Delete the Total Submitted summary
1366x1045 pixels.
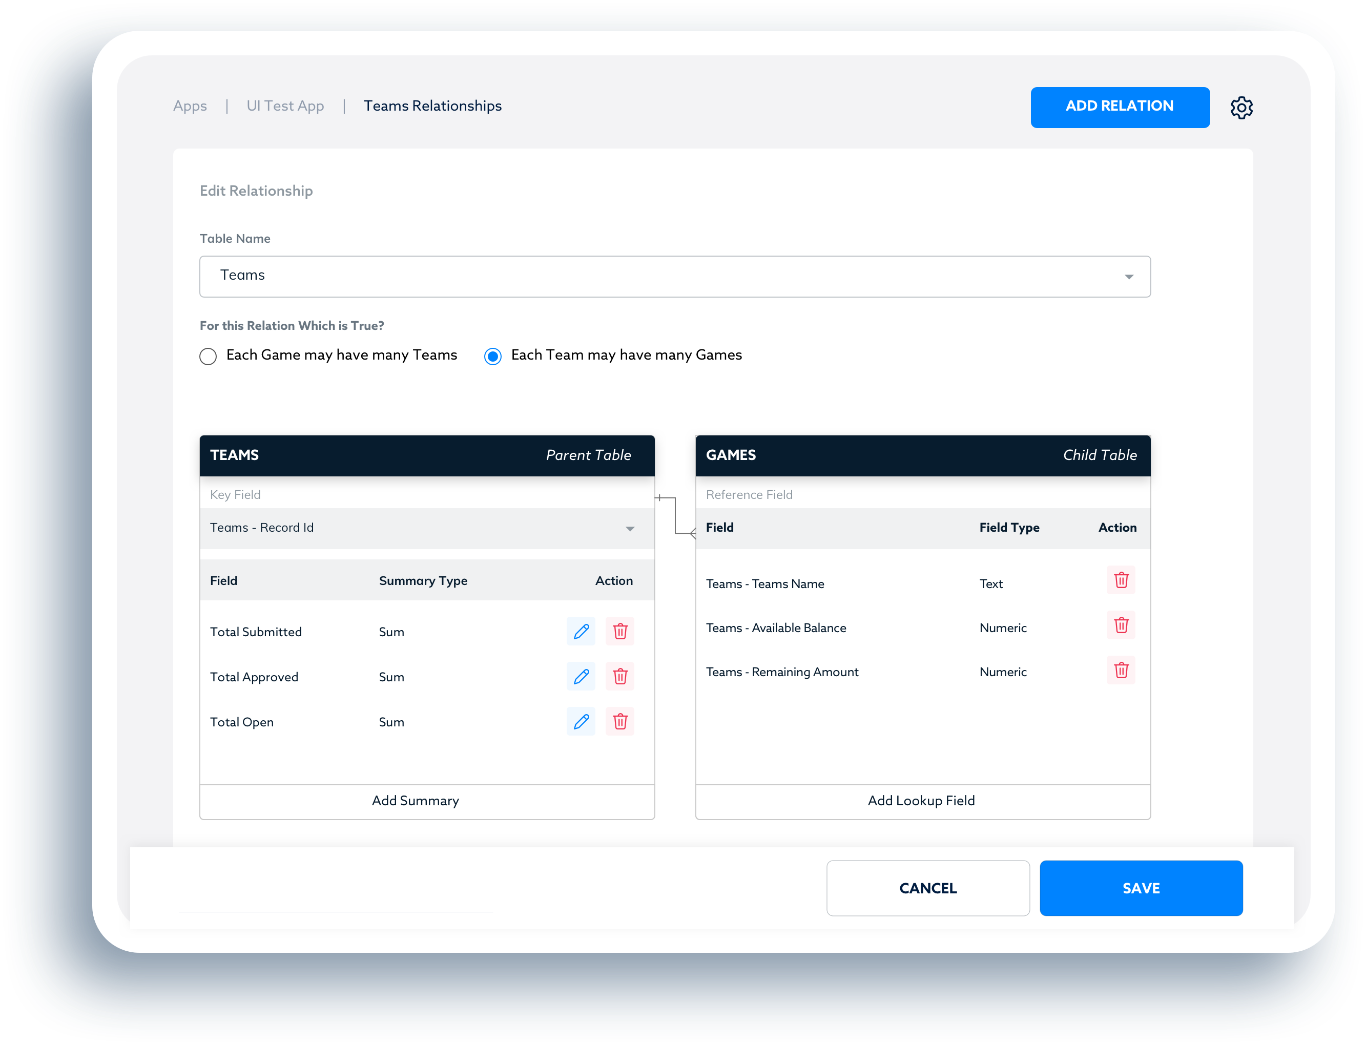click(620, 631)
